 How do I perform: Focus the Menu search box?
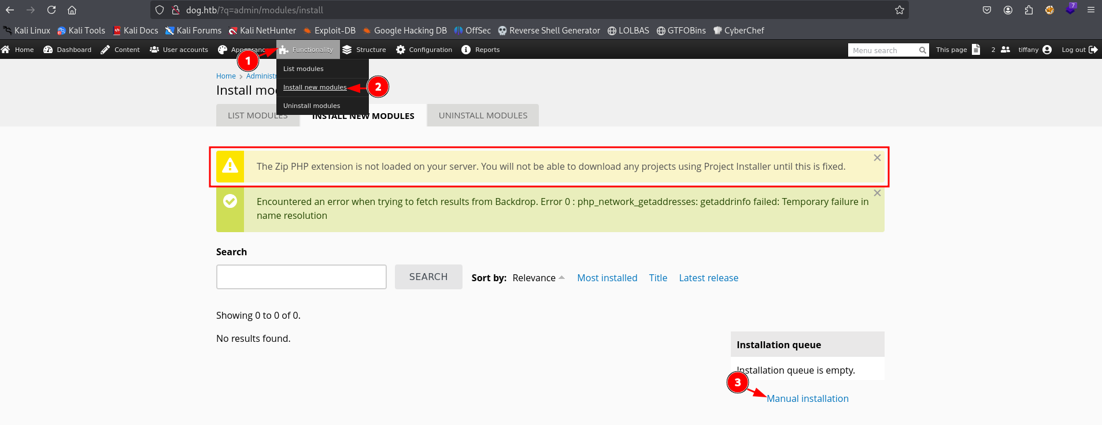click(x=883, y=50)
